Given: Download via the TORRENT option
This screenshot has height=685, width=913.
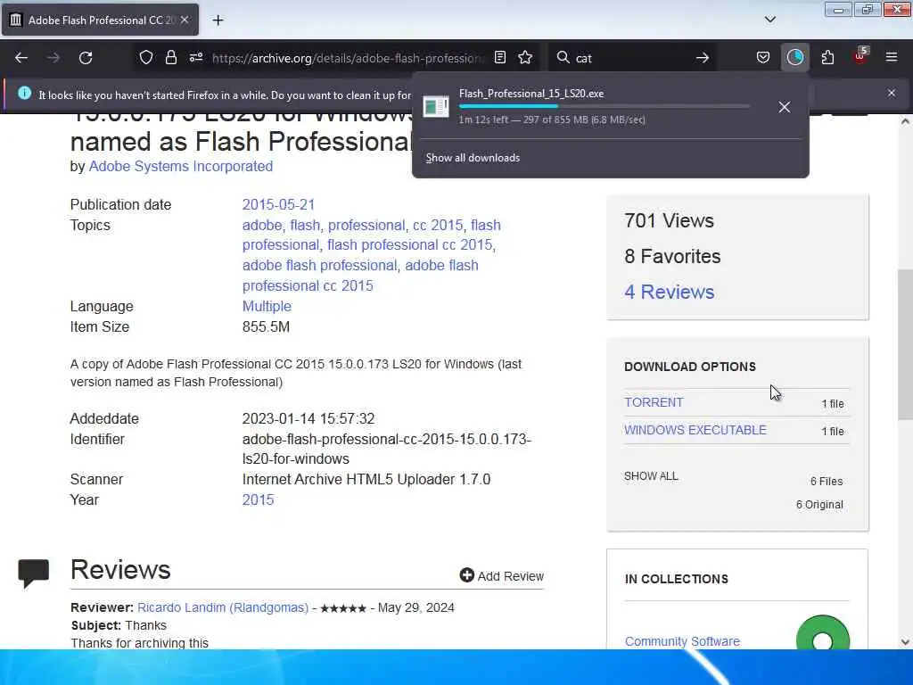Looking at the screenshot, I should click(x=654, y=402).
